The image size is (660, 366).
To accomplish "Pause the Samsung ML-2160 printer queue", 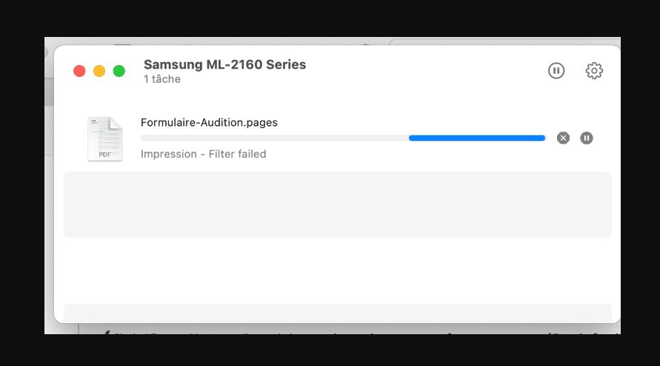I will click(556, 70).
